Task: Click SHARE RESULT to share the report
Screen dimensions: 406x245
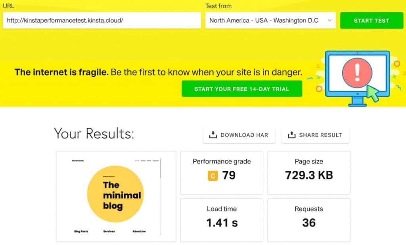Action: pyautogui.click(x=315, y=135)
